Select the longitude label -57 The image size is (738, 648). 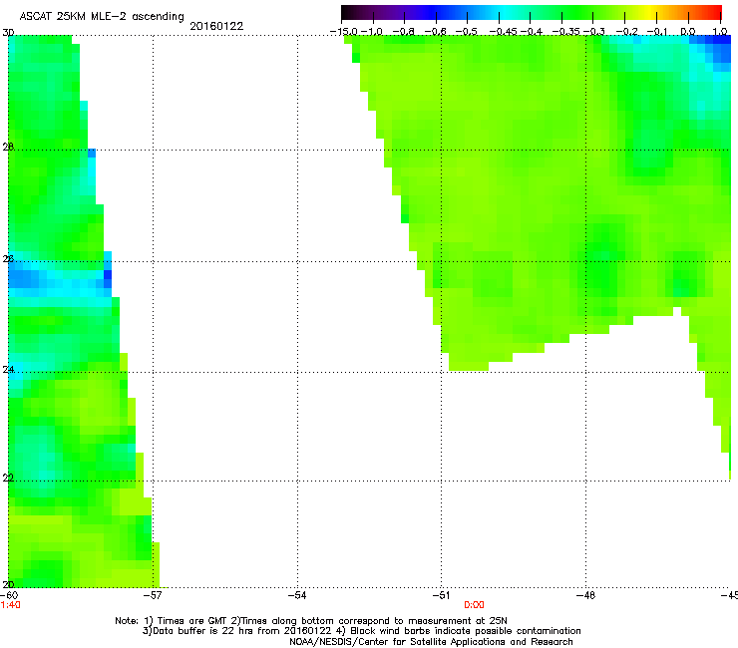(x=153, y=595)
